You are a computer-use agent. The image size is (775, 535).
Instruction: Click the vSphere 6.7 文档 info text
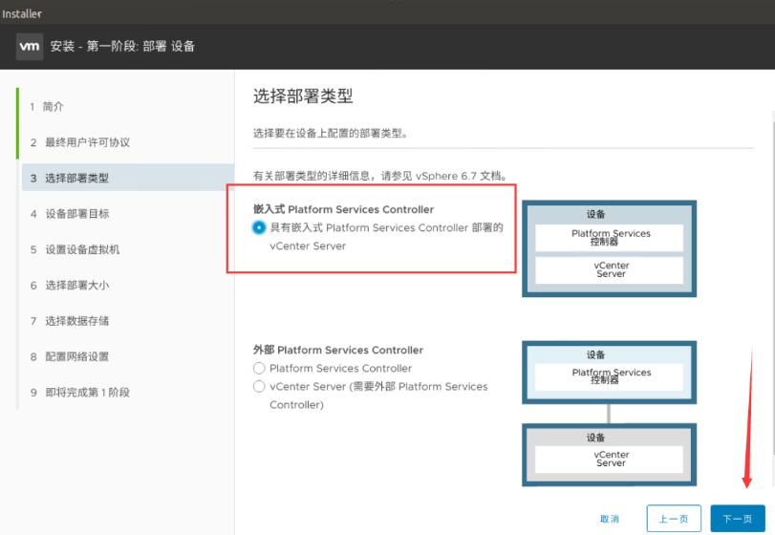[x=381, y=176]
